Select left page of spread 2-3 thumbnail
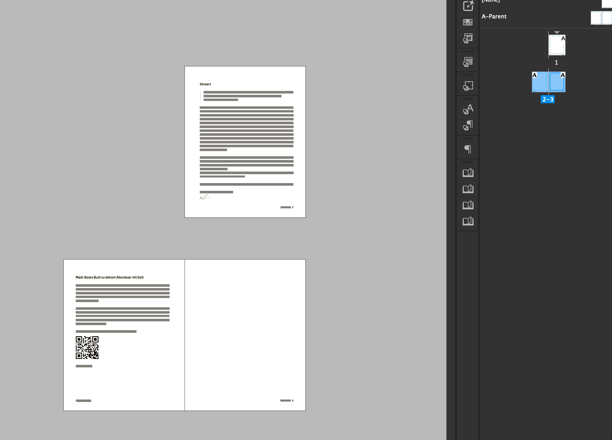The height and width of the screenshot is (440, 612). point(540,82)
